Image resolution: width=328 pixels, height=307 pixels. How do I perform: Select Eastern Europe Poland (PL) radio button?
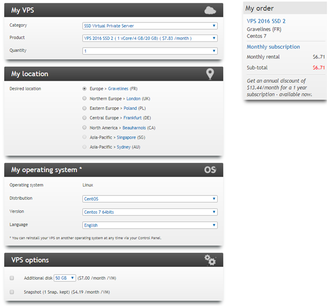coord(84,108)
